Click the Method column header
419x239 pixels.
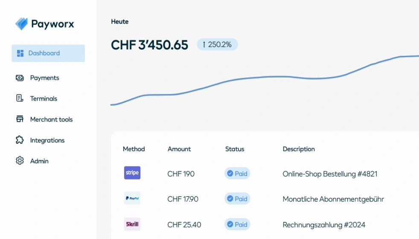[x=134, y=149]
